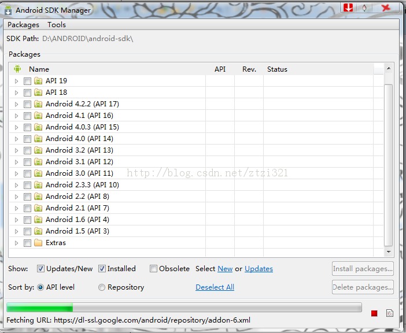
Task: Click the Android 3.0 folder icon
Action: (38, 173)
